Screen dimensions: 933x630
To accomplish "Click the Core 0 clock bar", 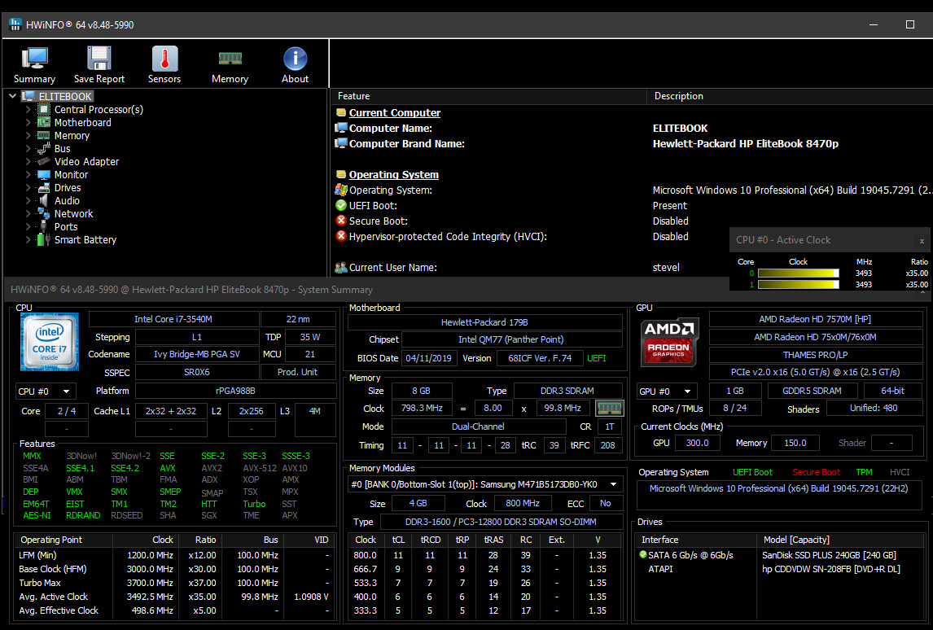I will coord(799,273).
